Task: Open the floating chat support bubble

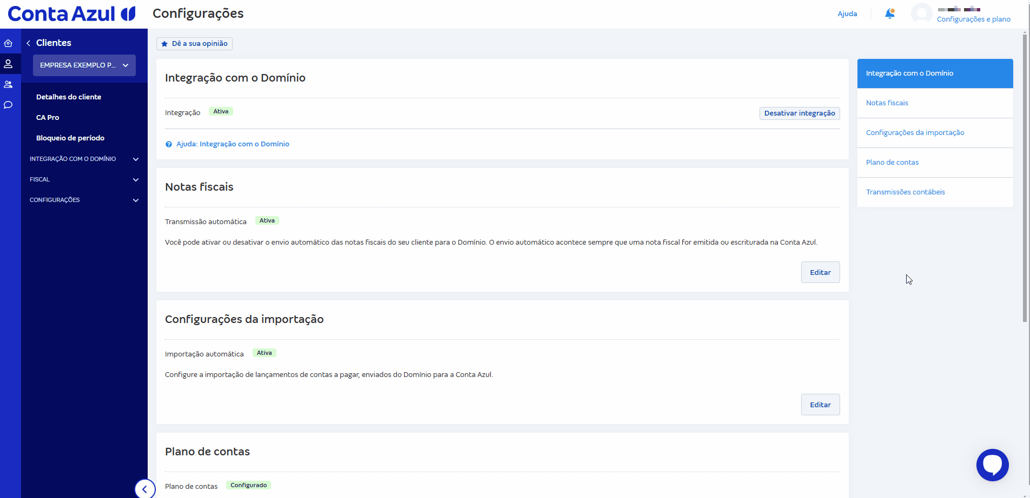Action: click(992, 465)
